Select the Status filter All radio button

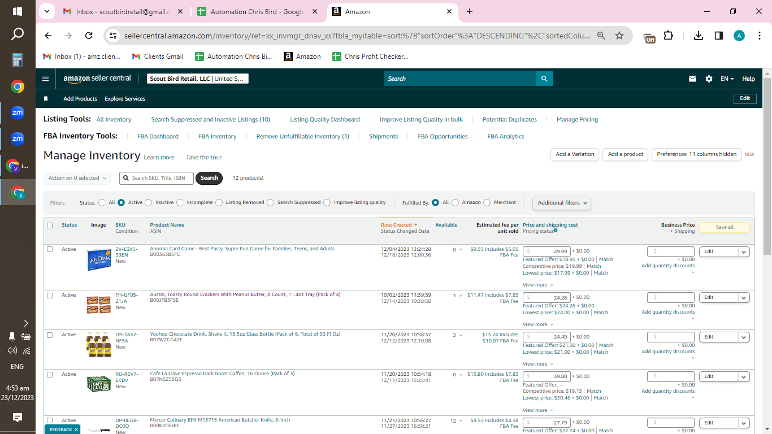click(102, 202)
